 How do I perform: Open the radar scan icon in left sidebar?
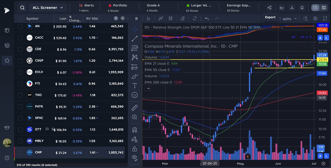[7, 45]
